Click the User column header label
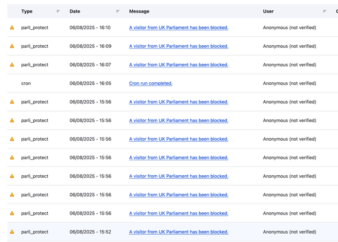This screenshot has height=242, width=338. pyautogui.click(x=268, y=11)
